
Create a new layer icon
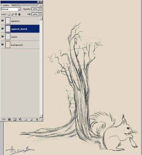[x=31, y=119]
